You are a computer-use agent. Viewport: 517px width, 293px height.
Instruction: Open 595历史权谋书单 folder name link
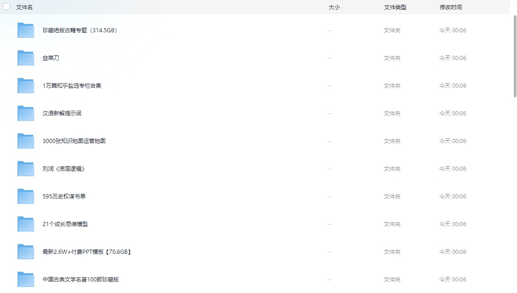(x=64, y=197)
